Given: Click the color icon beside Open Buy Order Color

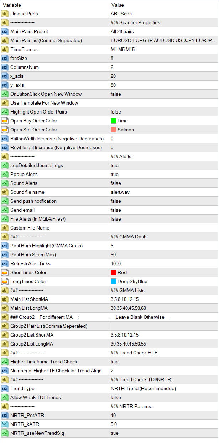Looking at the screenshot, I should click(x=5, y=121).
